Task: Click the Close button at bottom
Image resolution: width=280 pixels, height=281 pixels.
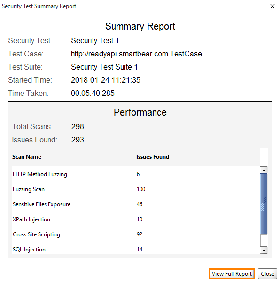Action: tap(267, 273)
